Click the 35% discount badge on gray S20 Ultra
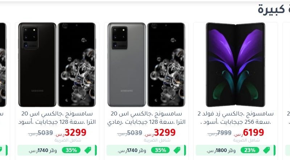 click(x=160, y=150)
